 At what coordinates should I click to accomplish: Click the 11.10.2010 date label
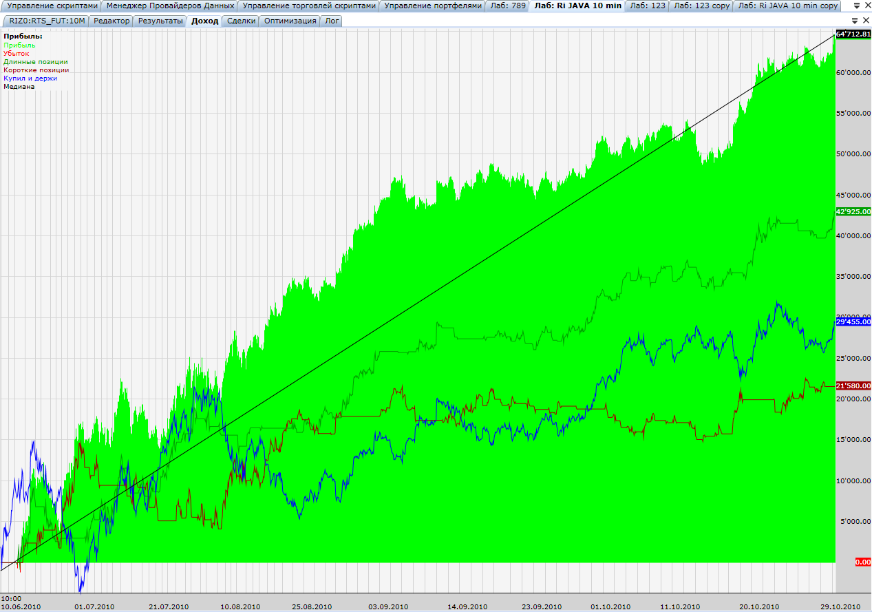pos(680,606)
